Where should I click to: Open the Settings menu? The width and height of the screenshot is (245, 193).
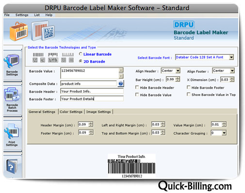tap(22, 15)
